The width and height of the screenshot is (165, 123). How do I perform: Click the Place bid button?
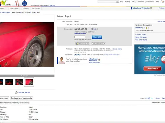click(x=97, y=37)
